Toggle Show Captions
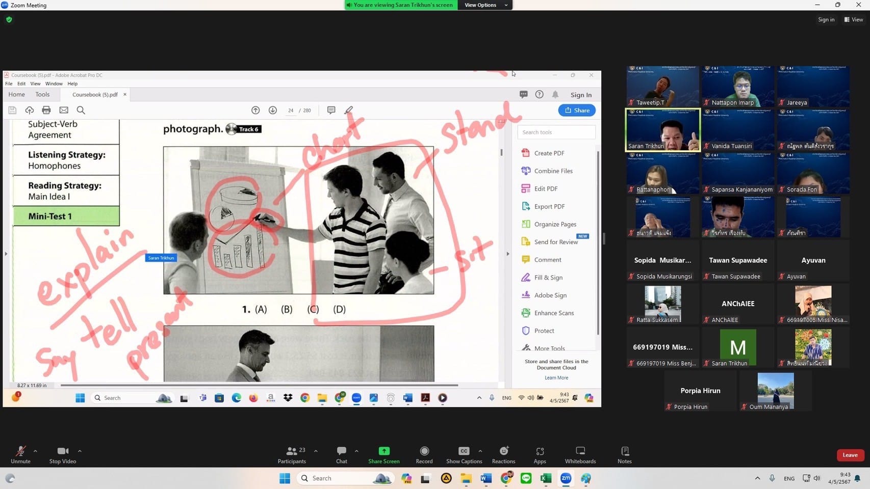The width and height of the screenshot is (870, 489). tap(463, 454)
